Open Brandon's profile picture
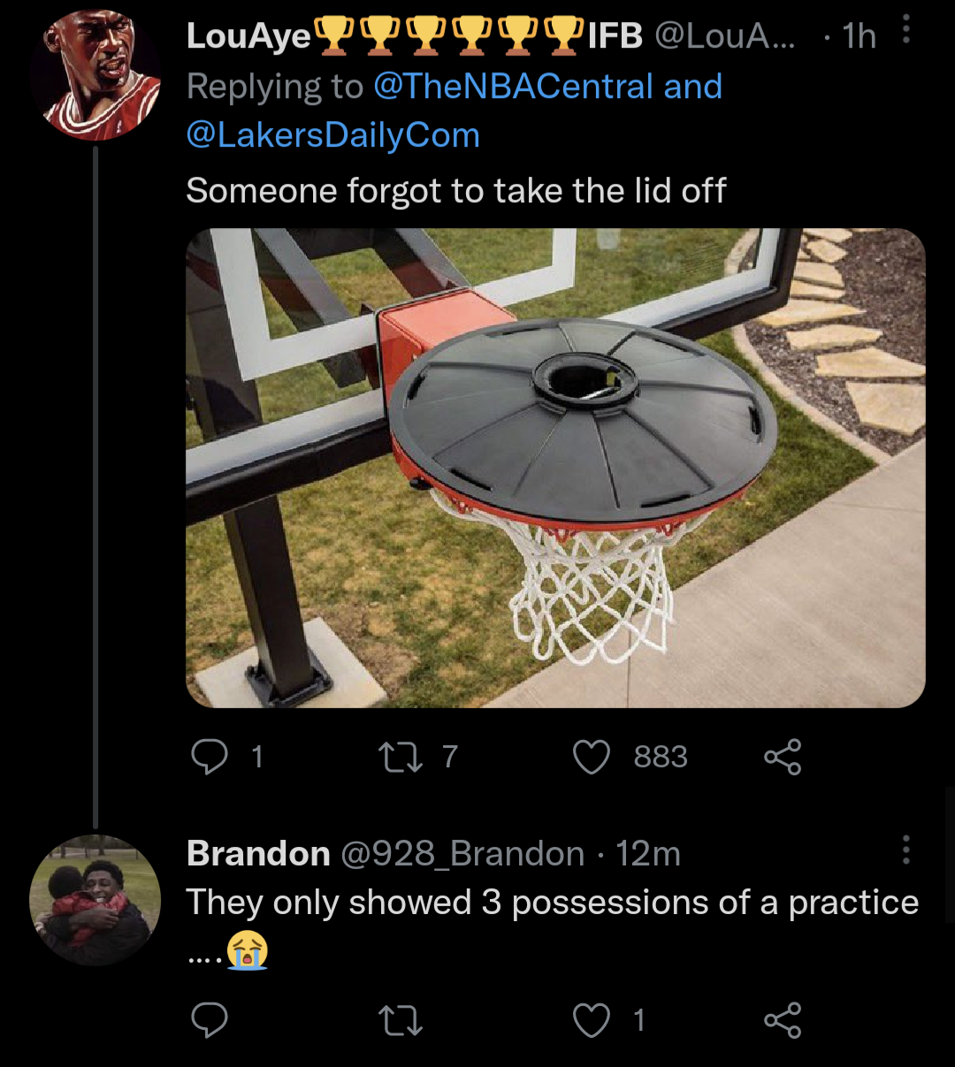This screenshot has height=1067, width=955. pyautogui.click(x=95, y=900)
